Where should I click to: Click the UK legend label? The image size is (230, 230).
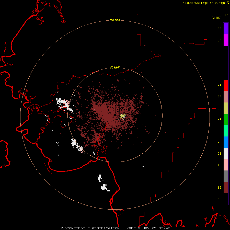[219, 40]
